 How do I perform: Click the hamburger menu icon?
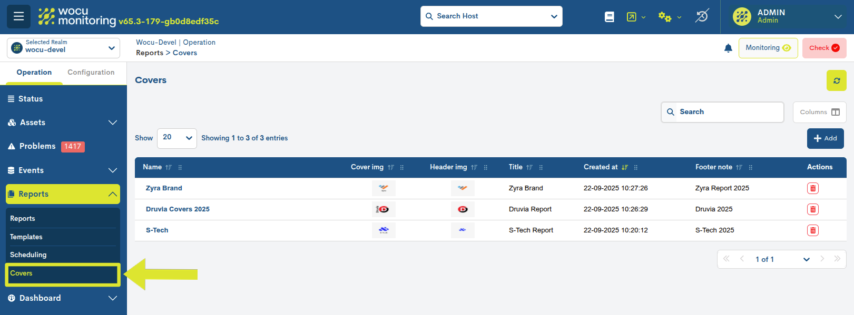(18, 16)
